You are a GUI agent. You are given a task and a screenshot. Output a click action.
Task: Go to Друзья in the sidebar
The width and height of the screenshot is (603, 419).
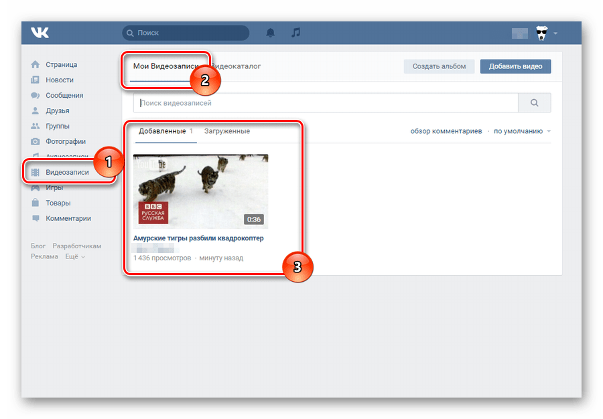[58, 110]
